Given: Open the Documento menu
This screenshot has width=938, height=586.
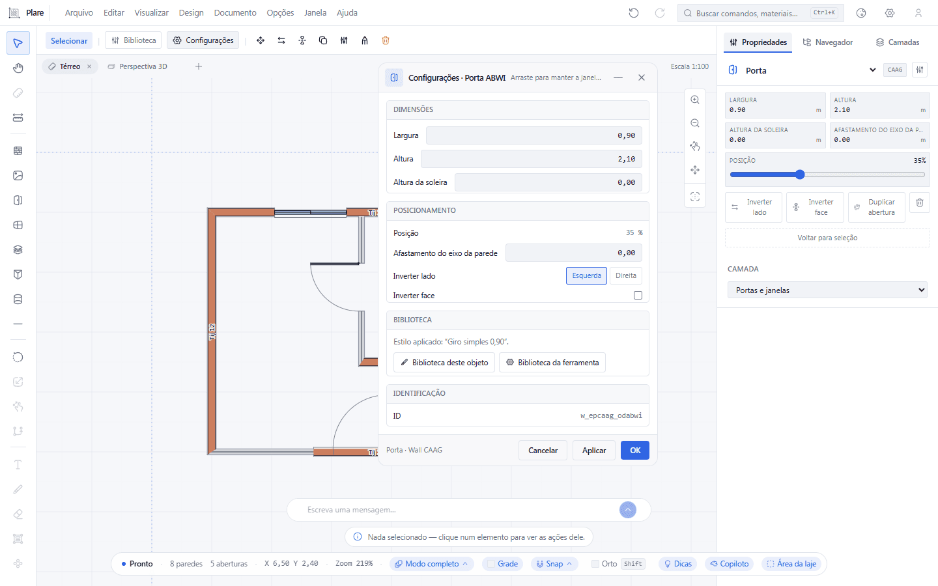Looking at the screenshot, I should (235, 13).
